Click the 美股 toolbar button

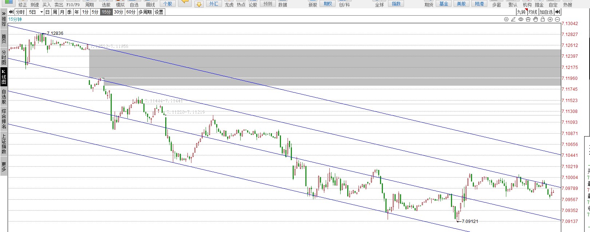(462, 4)
